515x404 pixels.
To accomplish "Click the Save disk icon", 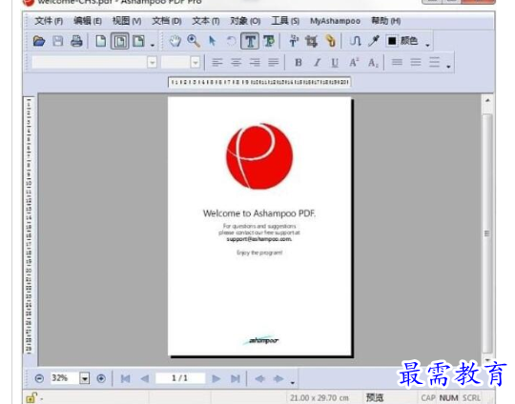I will tap(58, 41).
